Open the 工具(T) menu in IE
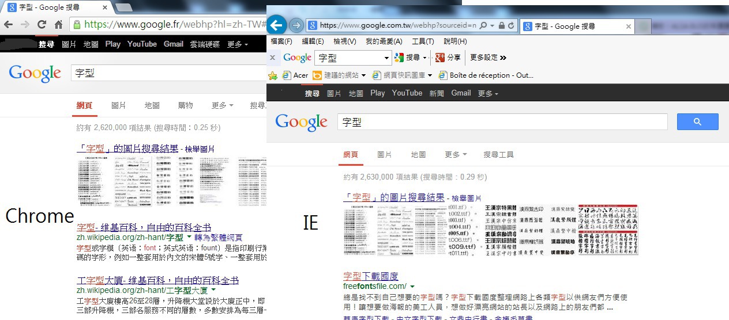The width and height of the screenshot is (729, 320). point(423,41)
